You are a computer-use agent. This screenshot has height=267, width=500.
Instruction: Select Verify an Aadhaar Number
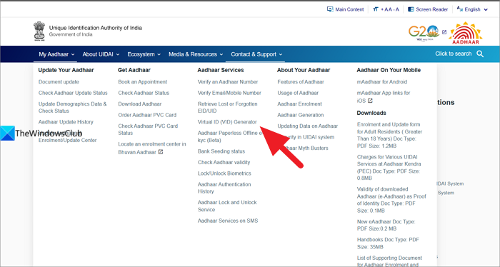pyautogui.click(x=228, y=82)
